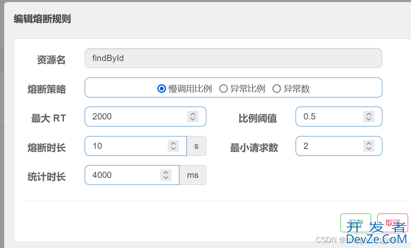The width and height of the screenshot is (411, 248).
Task: Focus the 统计时长 input showing 4000
Action: click(x=132, y=175)
